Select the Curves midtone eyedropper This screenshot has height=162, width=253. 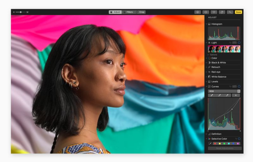pos(219,95)
